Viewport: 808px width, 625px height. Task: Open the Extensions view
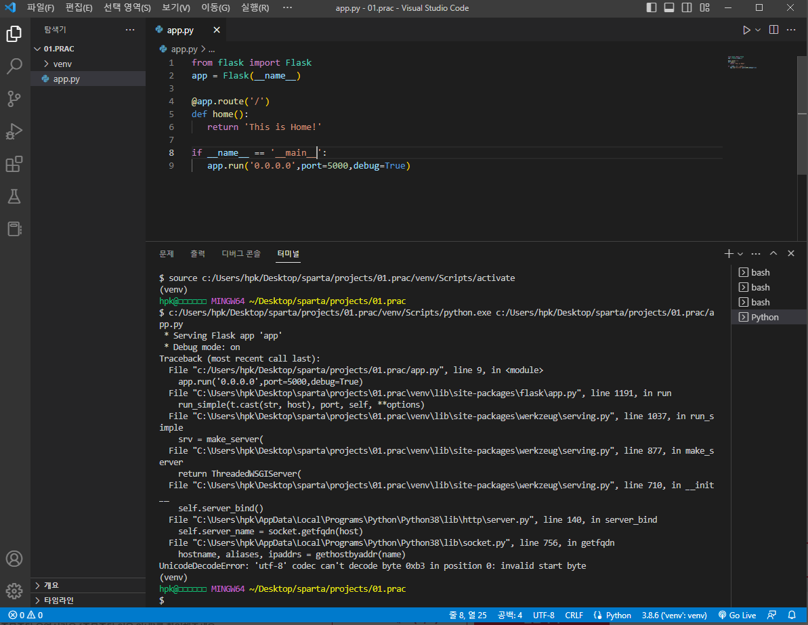[14, 164]
